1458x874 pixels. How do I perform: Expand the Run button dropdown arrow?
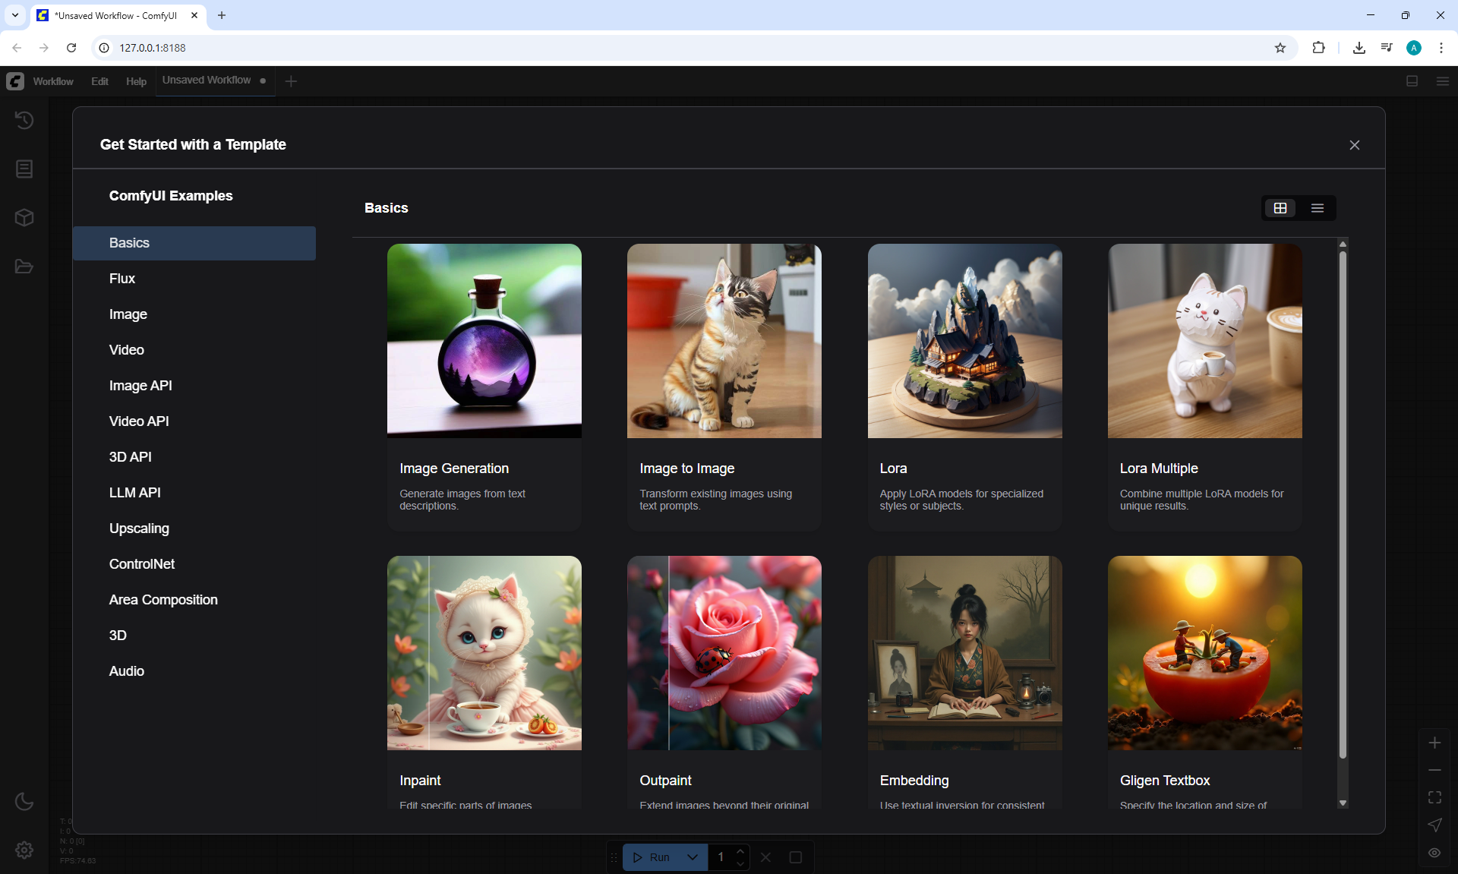coord(693,857)
